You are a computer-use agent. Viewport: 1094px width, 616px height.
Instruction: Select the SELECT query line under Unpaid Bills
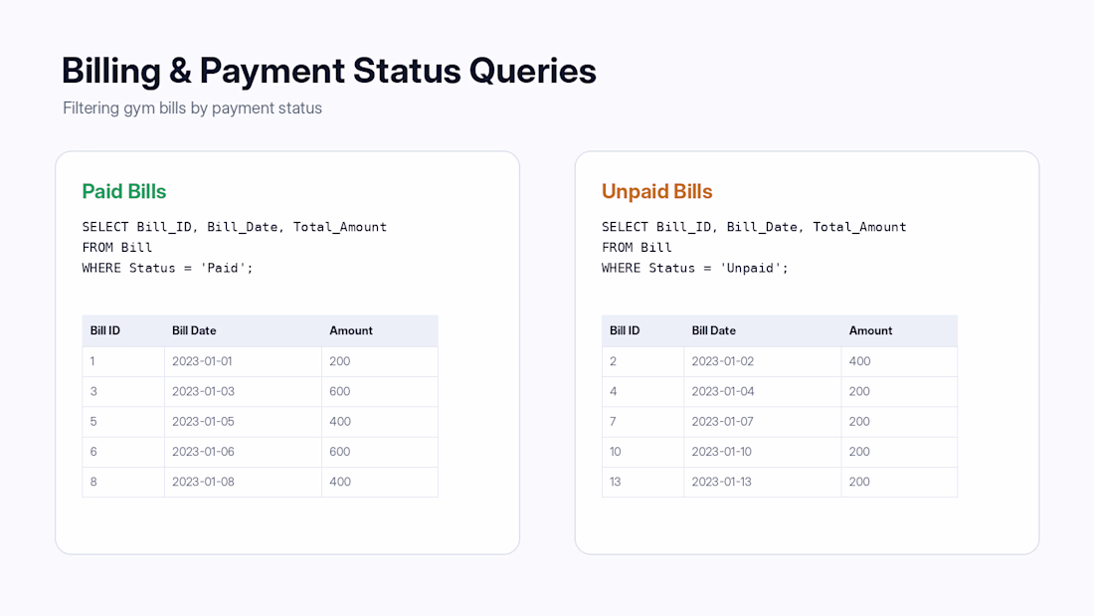(754, 227)
